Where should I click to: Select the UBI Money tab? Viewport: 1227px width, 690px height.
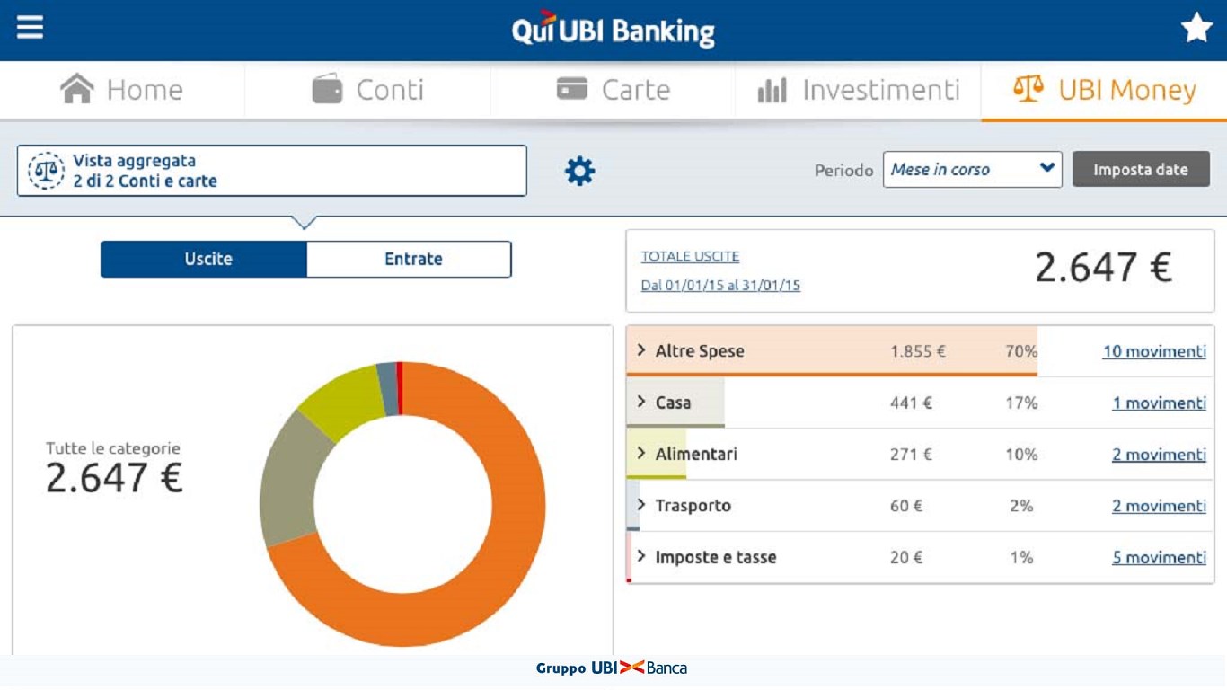(1104, 90)
